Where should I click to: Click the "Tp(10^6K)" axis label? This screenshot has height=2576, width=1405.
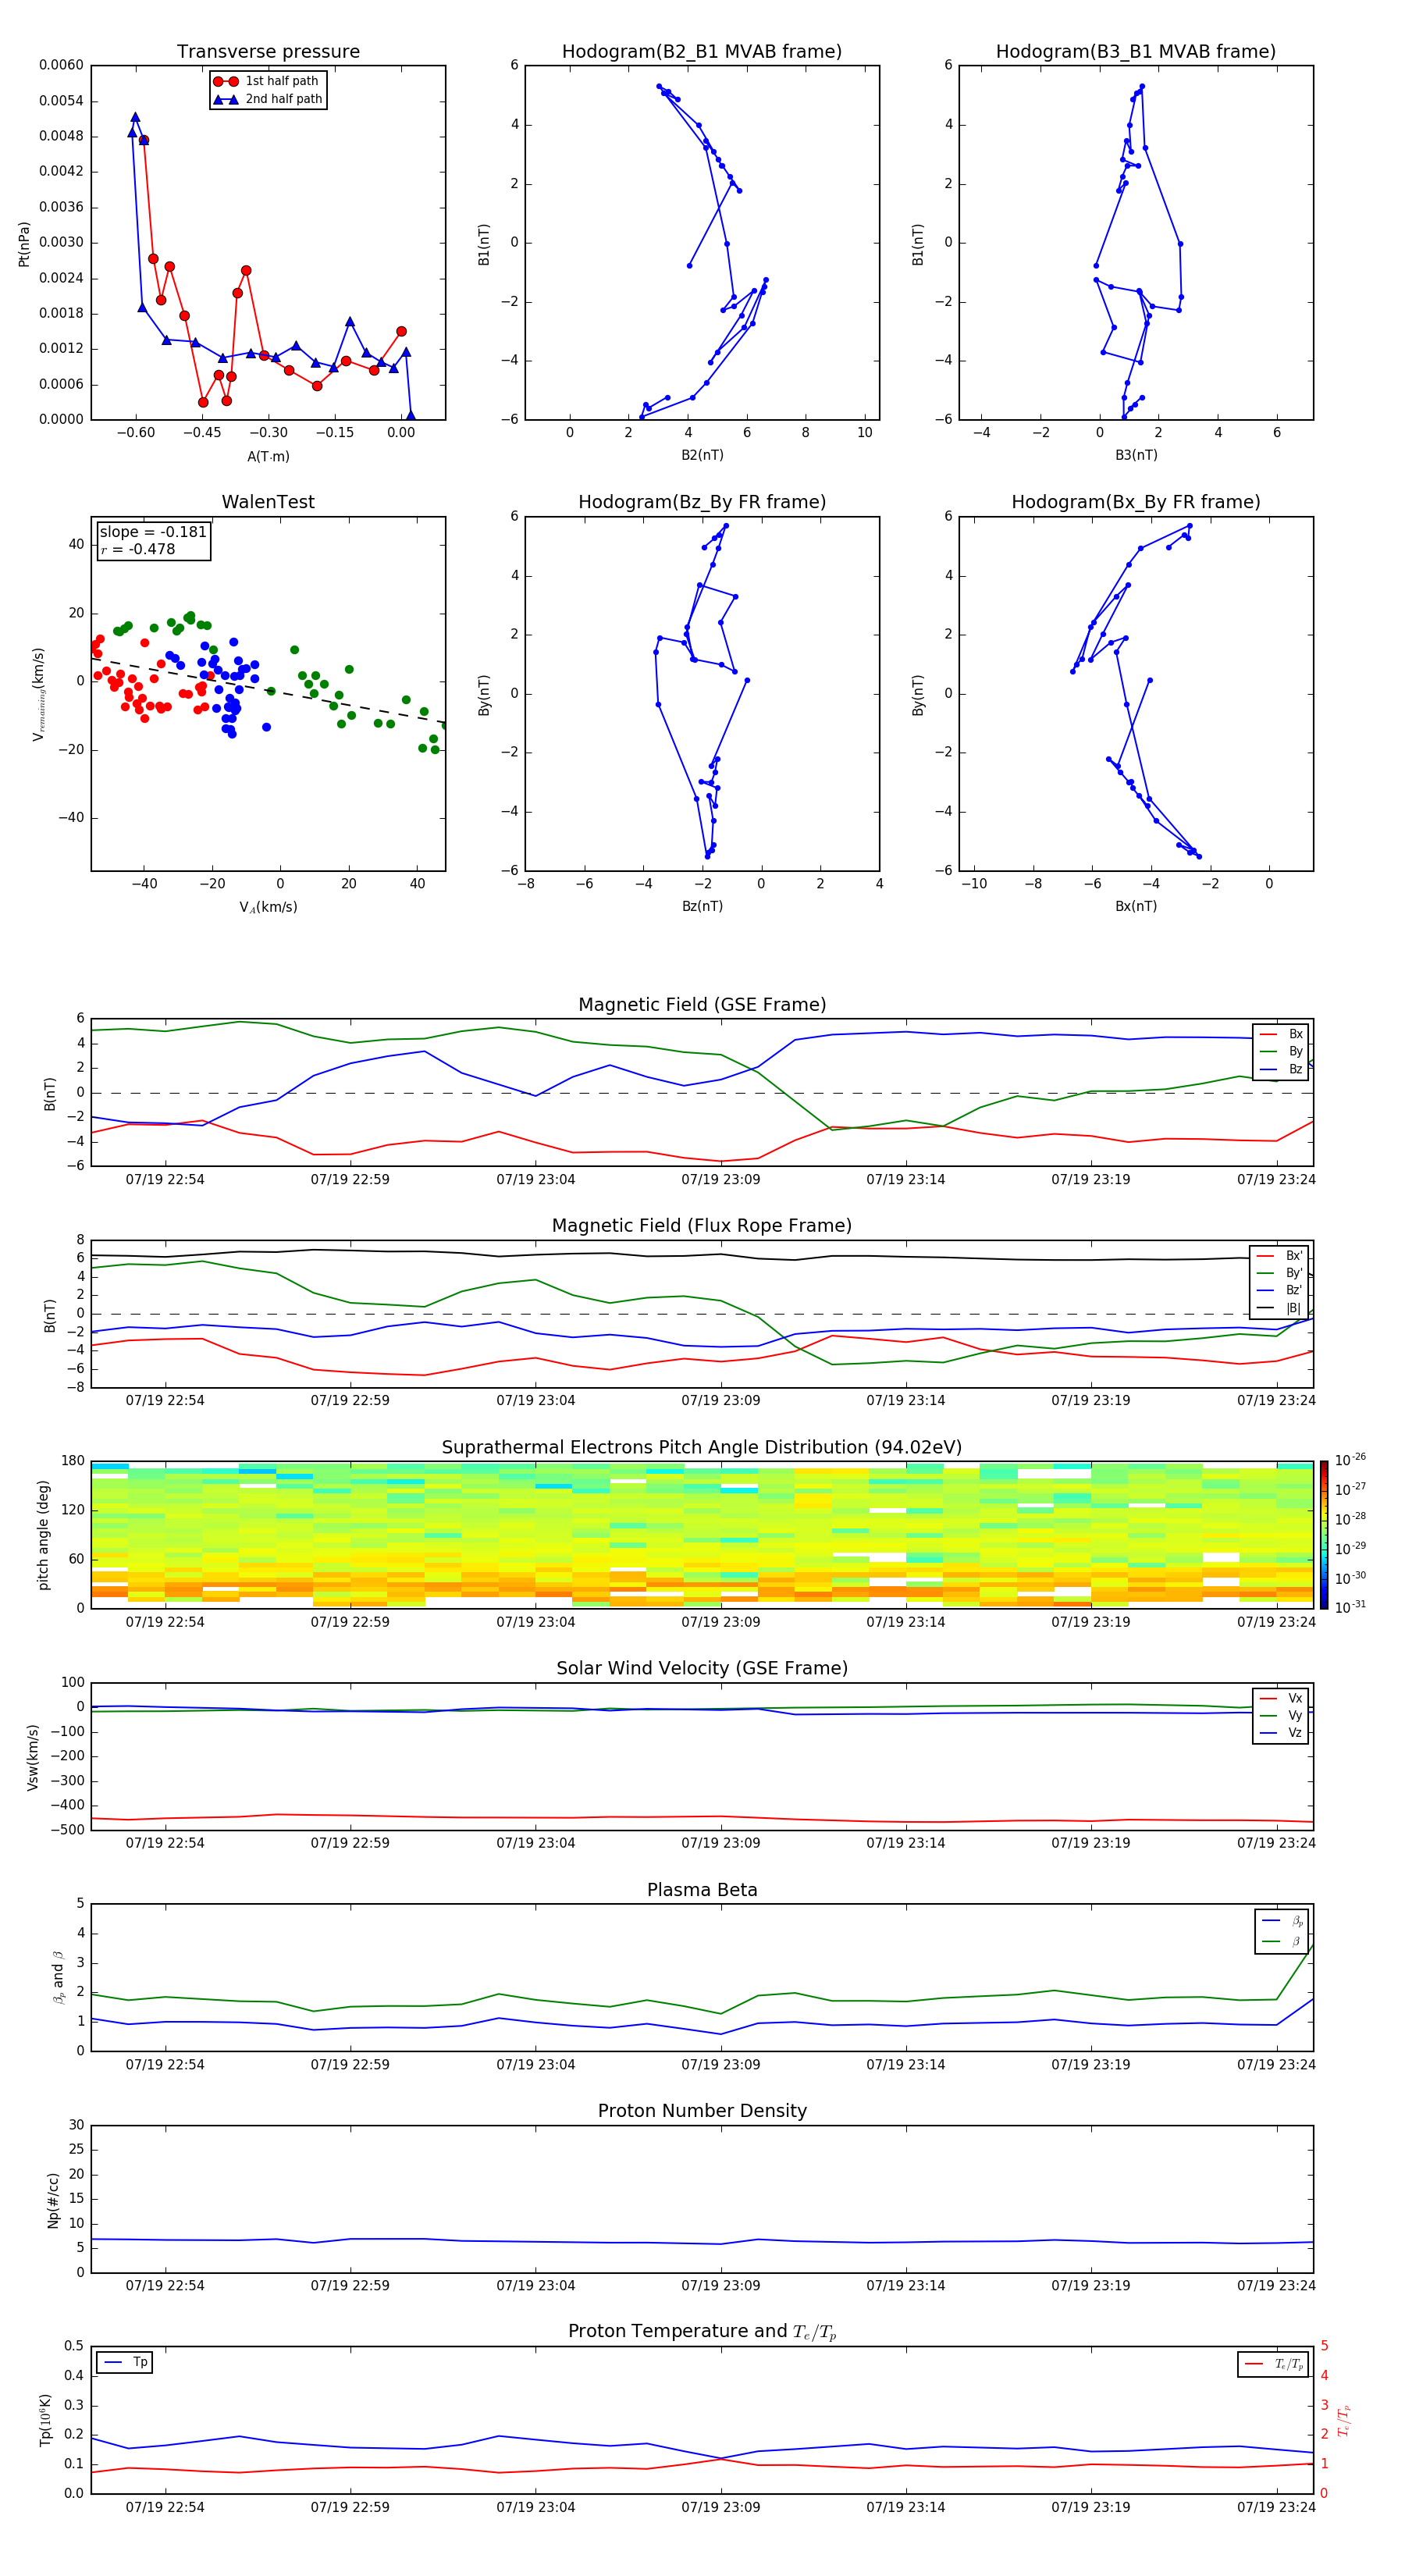coord(45,2420)
